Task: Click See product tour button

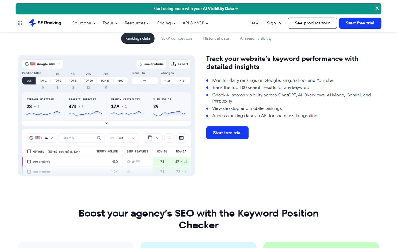Action: (312, 23)
